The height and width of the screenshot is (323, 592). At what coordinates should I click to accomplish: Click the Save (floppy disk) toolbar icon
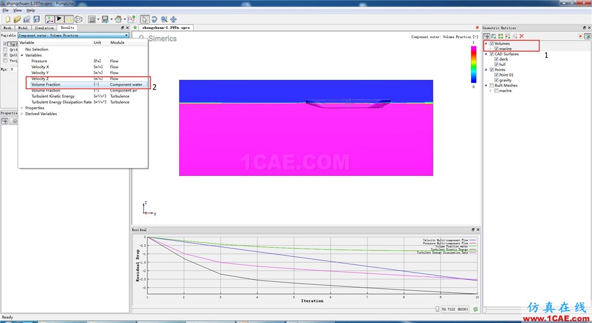click(x=36, y=19)
